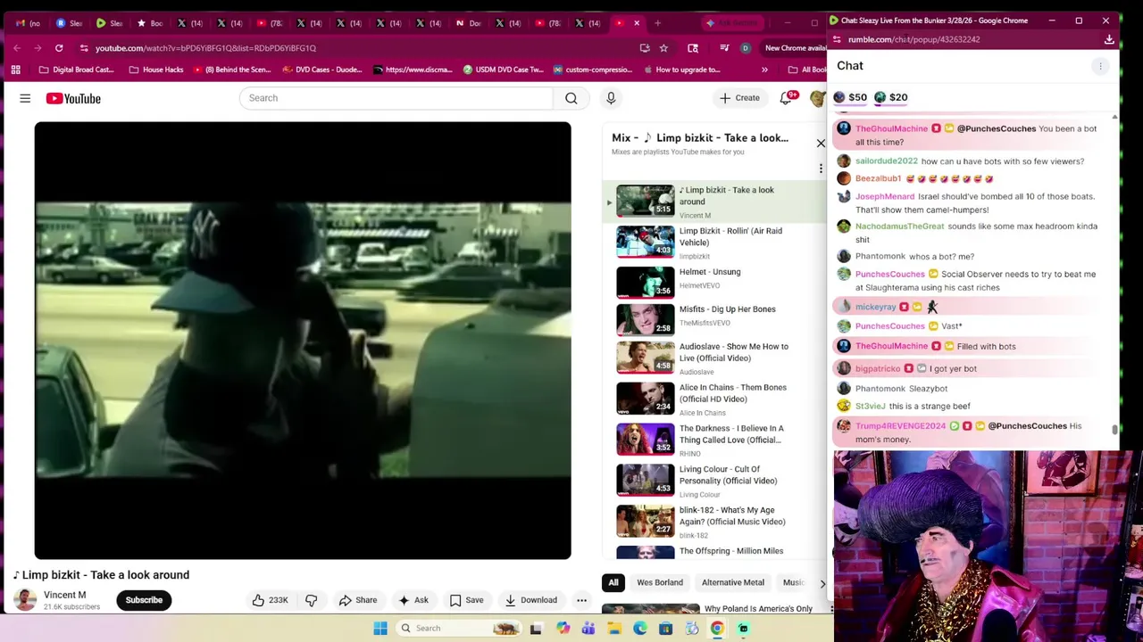Open the Ask AI sparkle button
The image size is (1143, 642).
coord(413,600)
